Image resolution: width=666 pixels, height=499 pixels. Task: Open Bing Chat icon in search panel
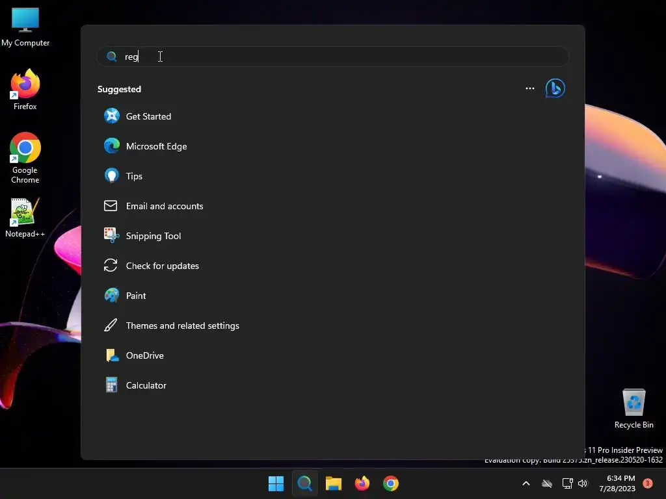pyautogui.click(x=555, y=88)
